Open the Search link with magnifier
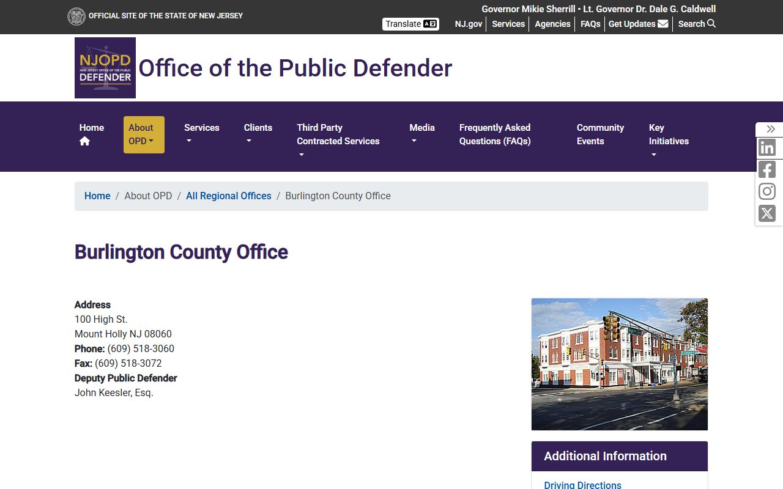 [697, 24]
